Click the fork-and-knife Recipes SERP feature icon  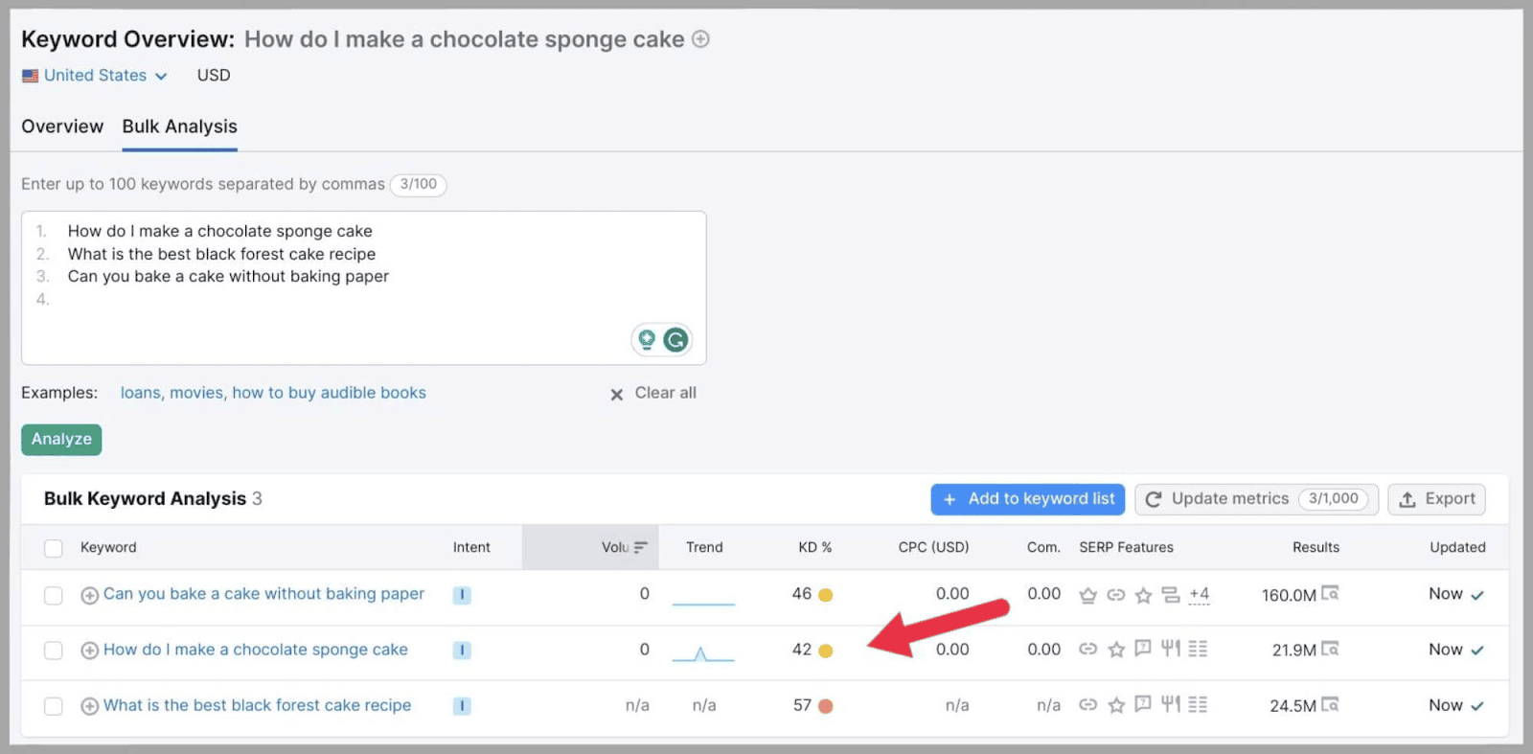[x=1170, y=650]
